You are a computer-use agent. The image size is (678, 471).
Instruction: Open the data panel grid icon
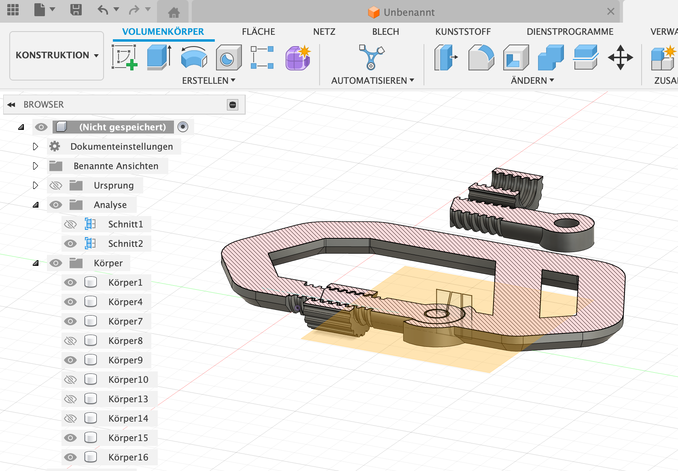click(x=13, y=10)
